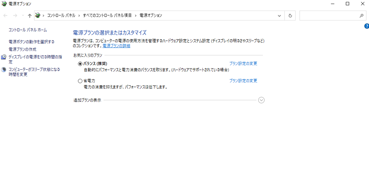Click the up-one-level arrow icon
This screenshot has height=187, width=369.
29,16
